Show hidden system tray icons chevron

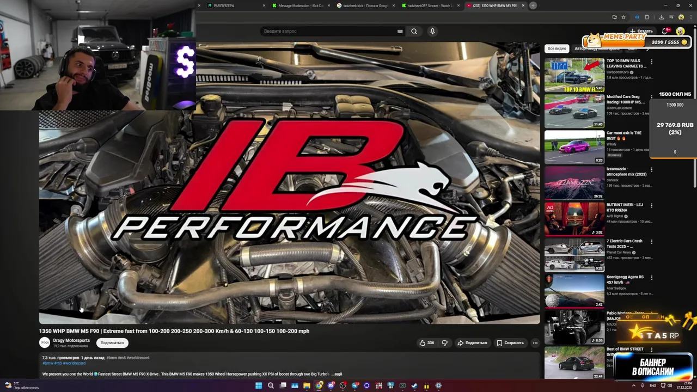[x=634, y=385]
